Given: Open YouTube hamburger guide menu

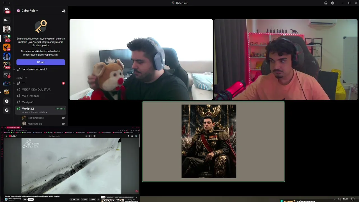Looking at the screenshot, I should [6, 136].
